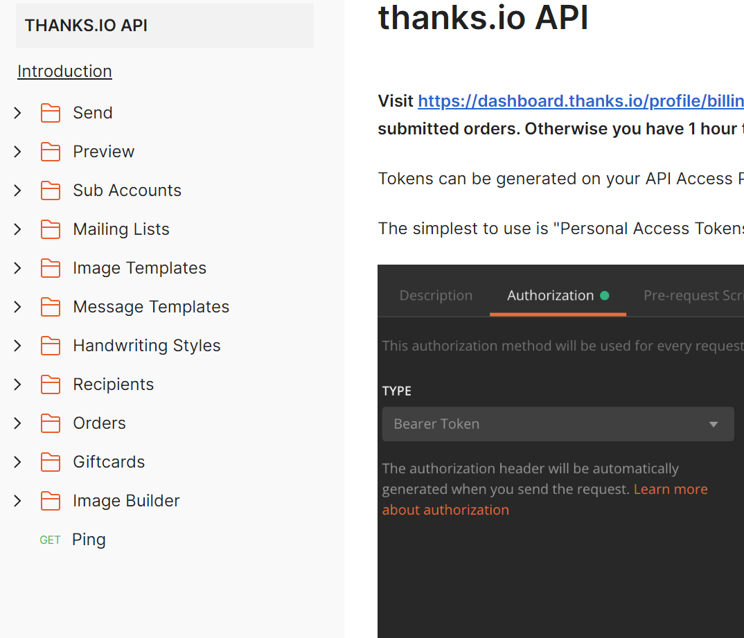Click the Image Templates folder icon
The image size is (744, 638).
click(x=51, y=268)
